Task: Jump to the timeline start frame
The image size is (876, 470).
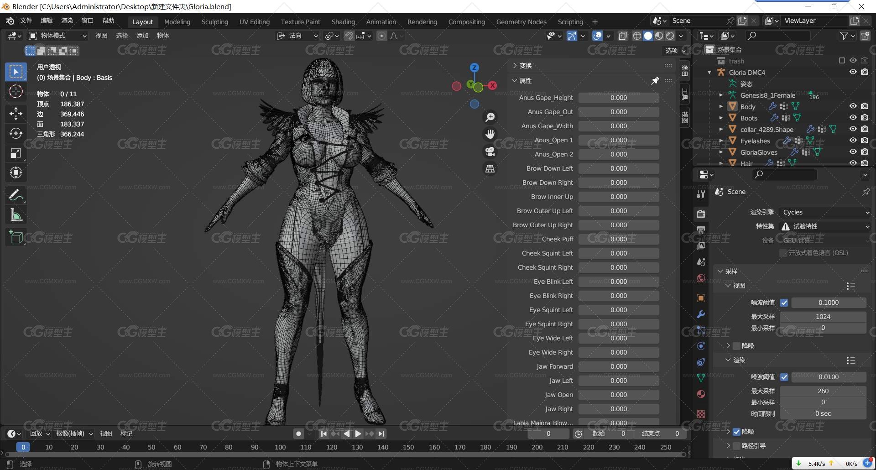Action: [x=323, y=434]
